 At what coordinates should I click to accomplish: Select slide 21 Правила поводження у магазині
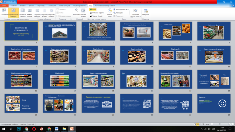point(98,103)
